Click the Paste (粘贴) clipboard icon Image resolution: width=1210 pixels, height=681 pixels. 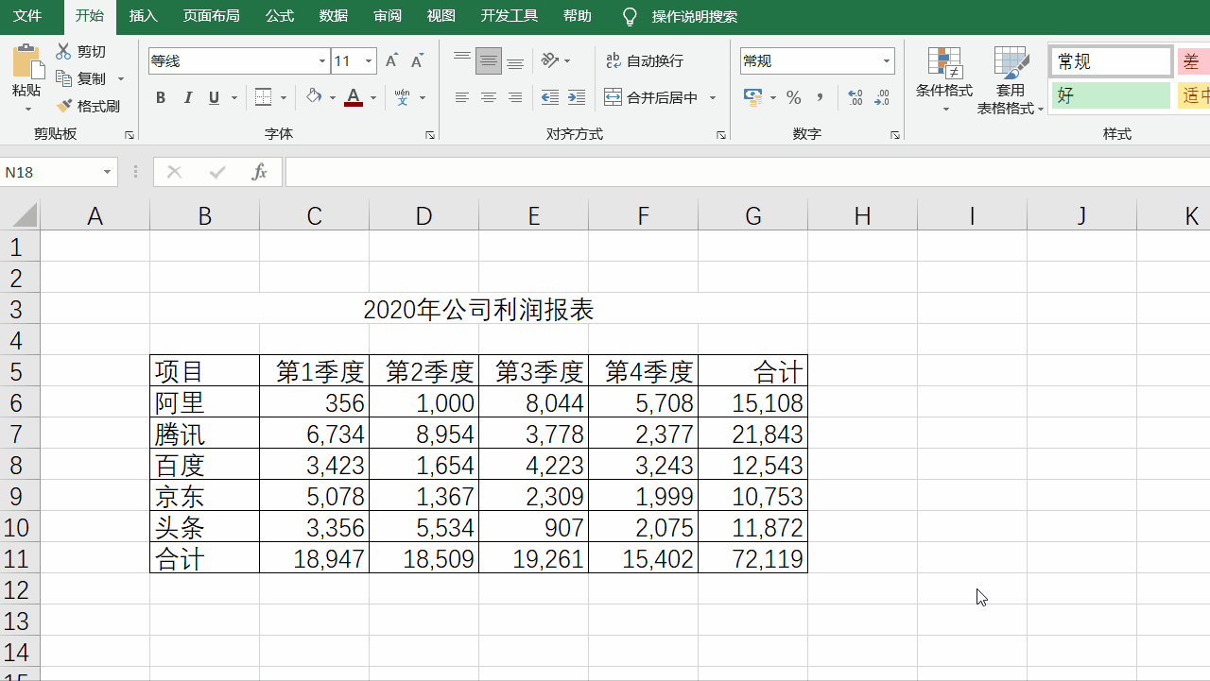click(x=27, y=61)
